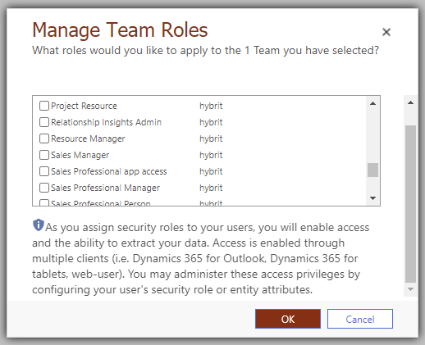Click the dialog outer scrollbar down arrow
Screen dimensions: 425x345
[410, 289]
